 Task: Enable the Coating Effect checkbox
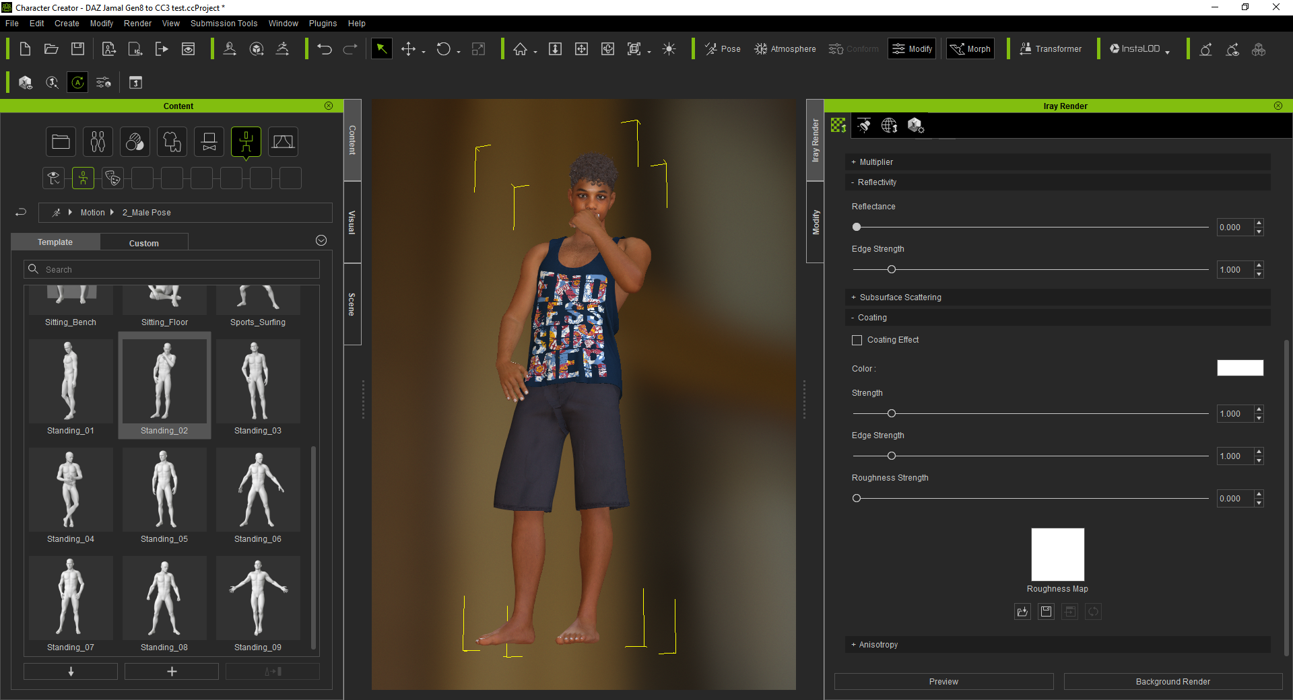857,340
